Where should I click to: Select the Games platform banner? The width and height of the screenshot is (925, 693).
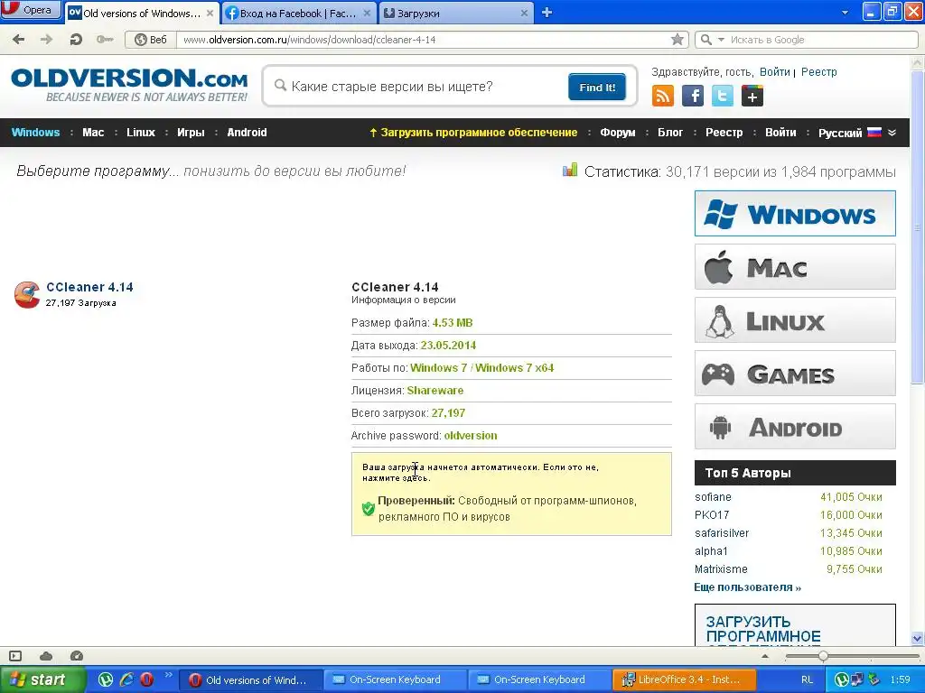pos(795,374)
